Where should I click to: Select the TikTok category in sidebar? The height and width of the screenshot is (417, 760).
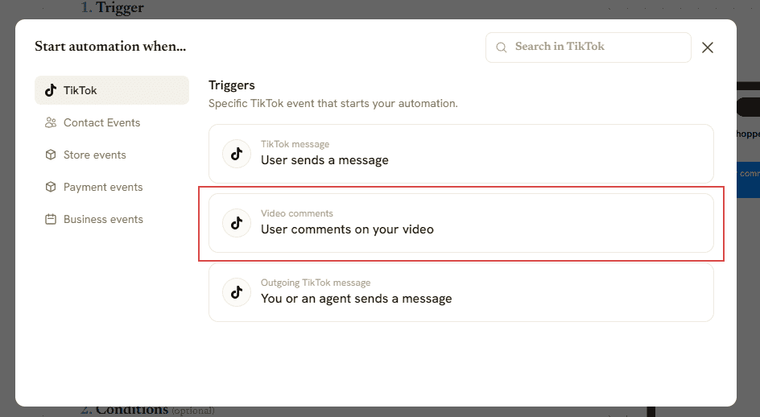(111, 90)
